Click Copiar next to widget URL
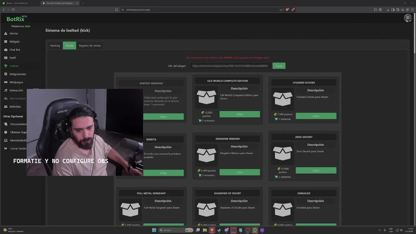416x234 pixels. [x=279, y=66]
